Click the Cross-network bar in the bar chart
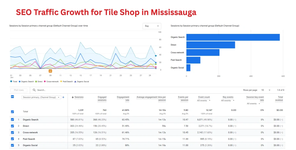 pos(203,52)
